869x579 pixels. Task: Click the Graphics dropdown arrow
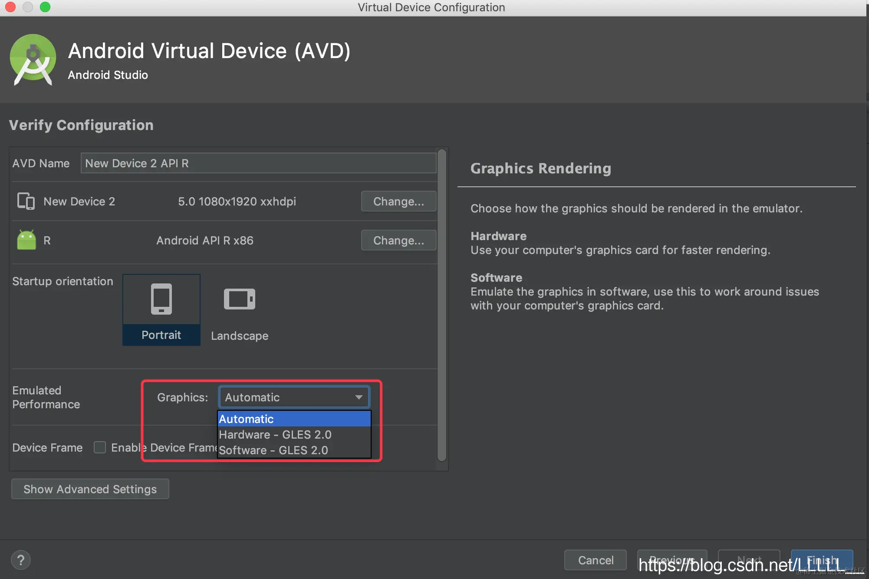359,397
